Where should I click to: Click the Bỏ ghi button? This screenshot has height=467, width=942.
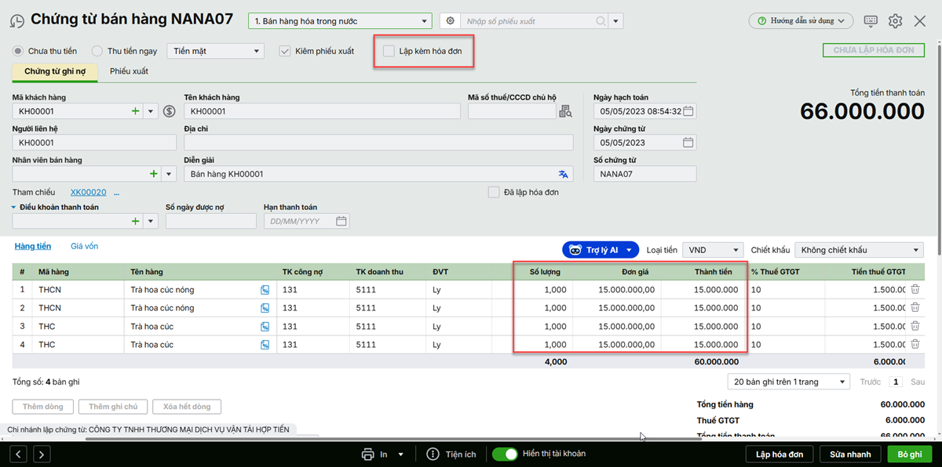coord(909,454)
